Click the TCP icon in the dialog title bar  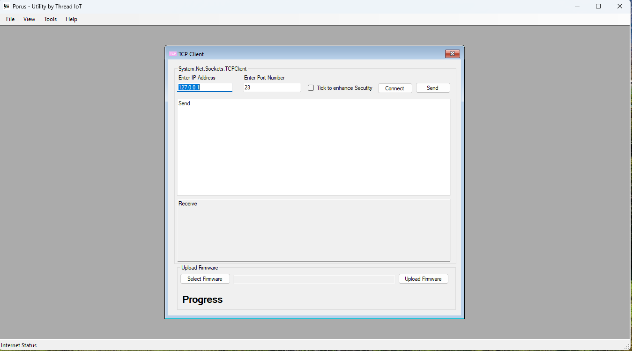tap(173, 54)
